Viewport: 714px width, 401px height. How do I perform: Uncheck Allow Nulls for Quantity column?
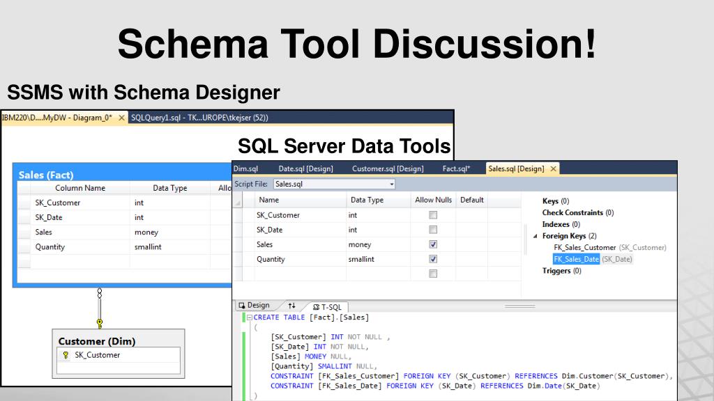tap(433, 259)
